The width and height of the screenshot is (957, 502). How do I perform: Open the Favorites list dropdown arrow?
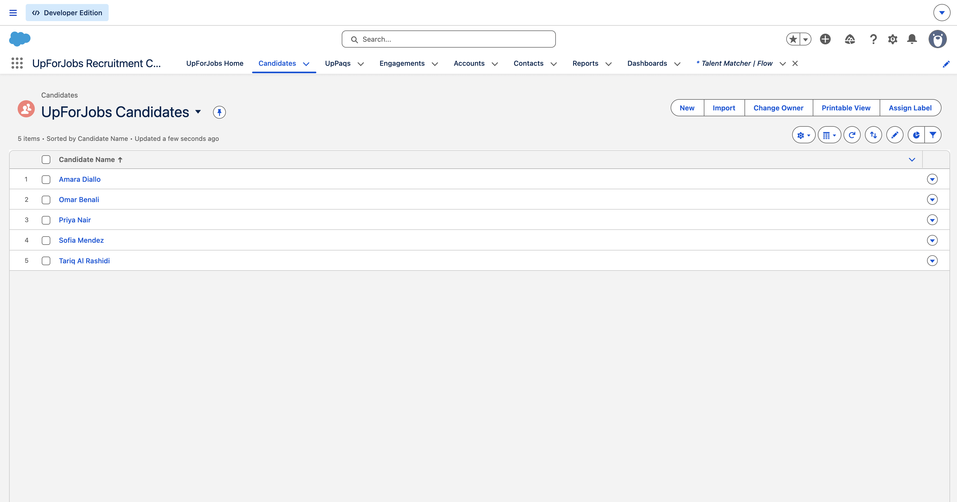pyautogui.click(x=806, y=39)
